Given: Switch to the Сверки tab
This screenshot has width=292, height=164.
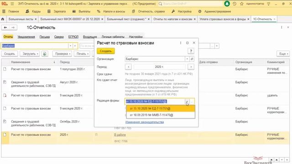Looking at the screenshot, I should pyautogui.click(x=59, y=37).
